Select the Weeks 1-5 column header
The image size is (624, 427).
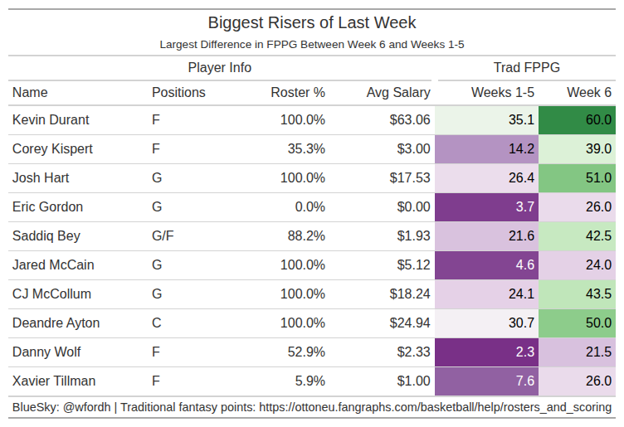tap(503, 93)
